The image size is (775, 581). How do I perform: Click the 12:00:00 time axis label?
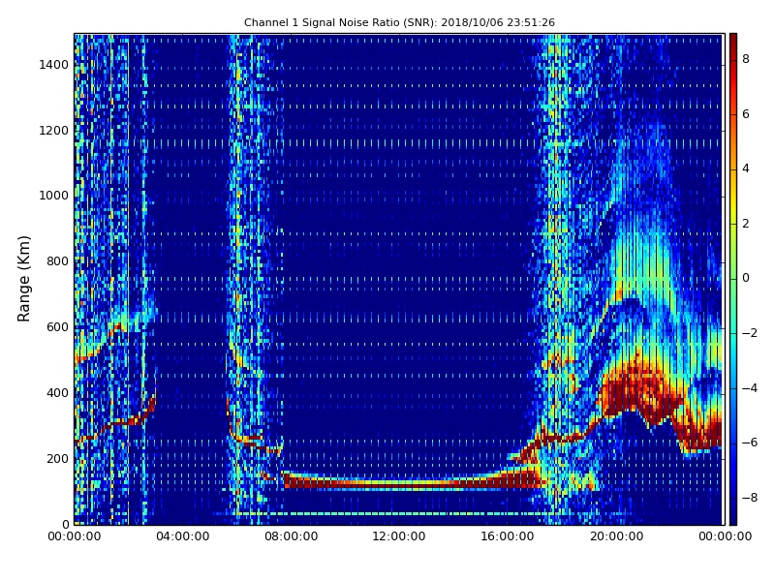[399, 536]
